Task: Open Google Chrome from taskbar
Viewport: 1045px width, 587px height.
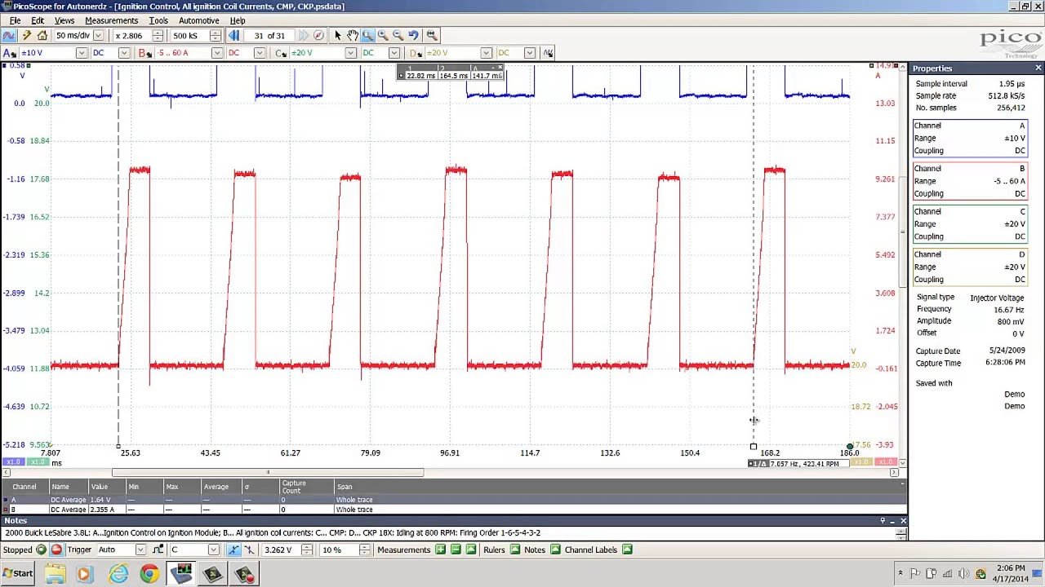Action: point(149,575)
